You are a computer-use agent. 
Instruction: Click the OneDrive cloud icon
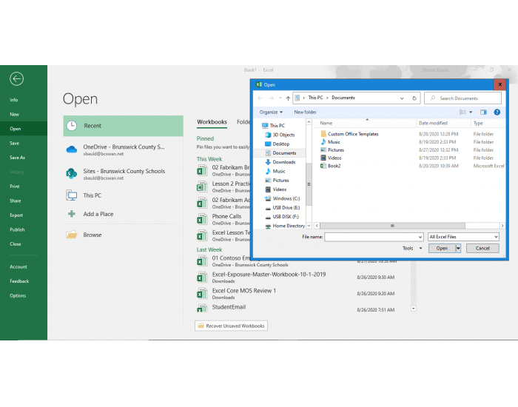(72, 149)
